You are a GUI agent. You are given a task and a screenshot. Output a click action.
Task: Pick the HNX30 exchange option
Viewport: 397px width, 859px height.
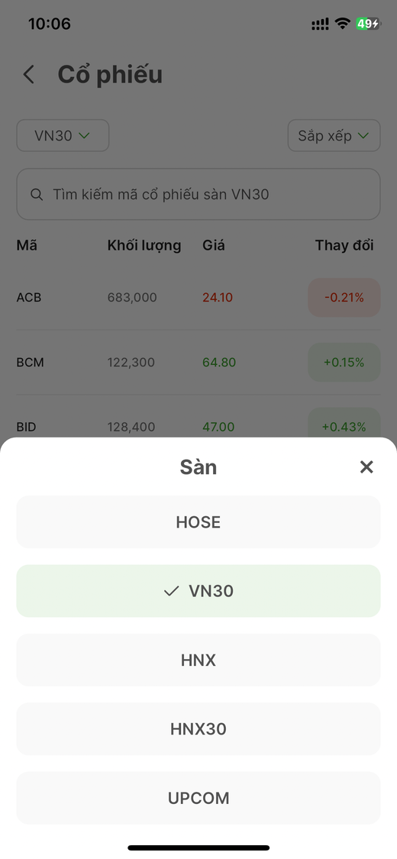(198, 729)
